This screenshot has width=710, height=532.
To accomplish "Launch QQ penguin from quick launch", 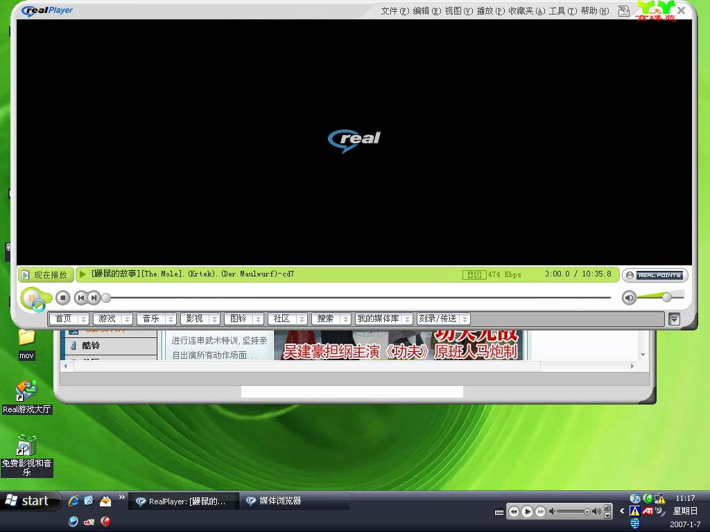I will coord(105,500).
